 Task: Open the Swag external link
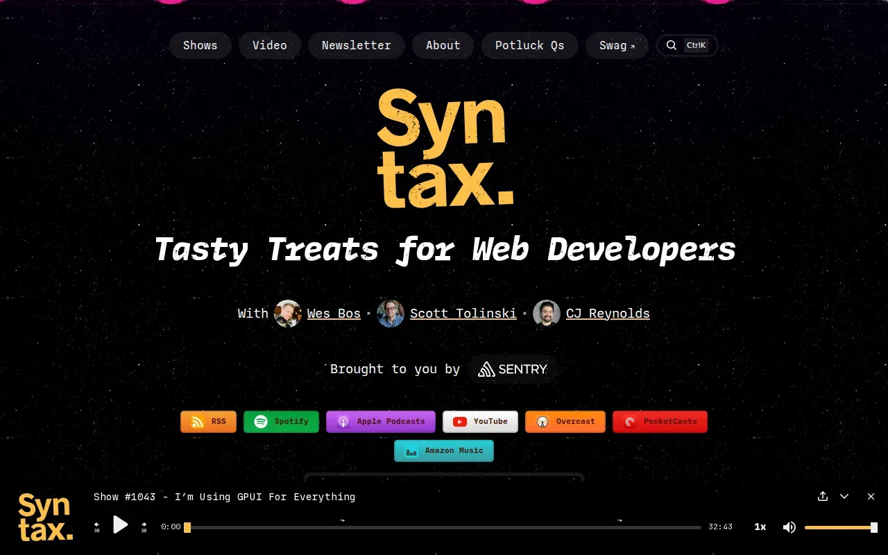[x=617, y=46]
